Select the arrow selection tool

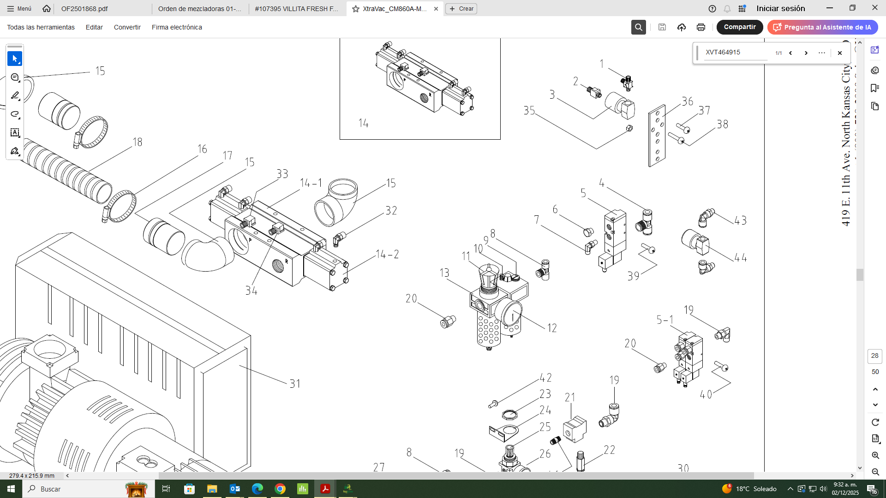15,59
